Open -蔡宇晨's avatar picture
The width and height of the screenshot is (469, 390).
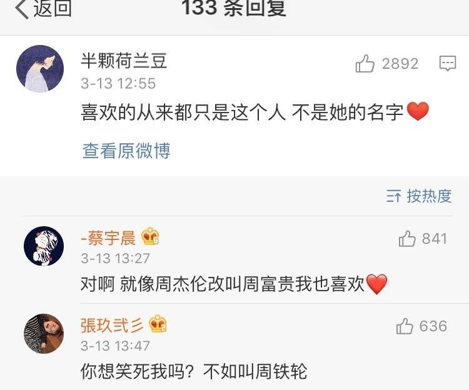44,246
